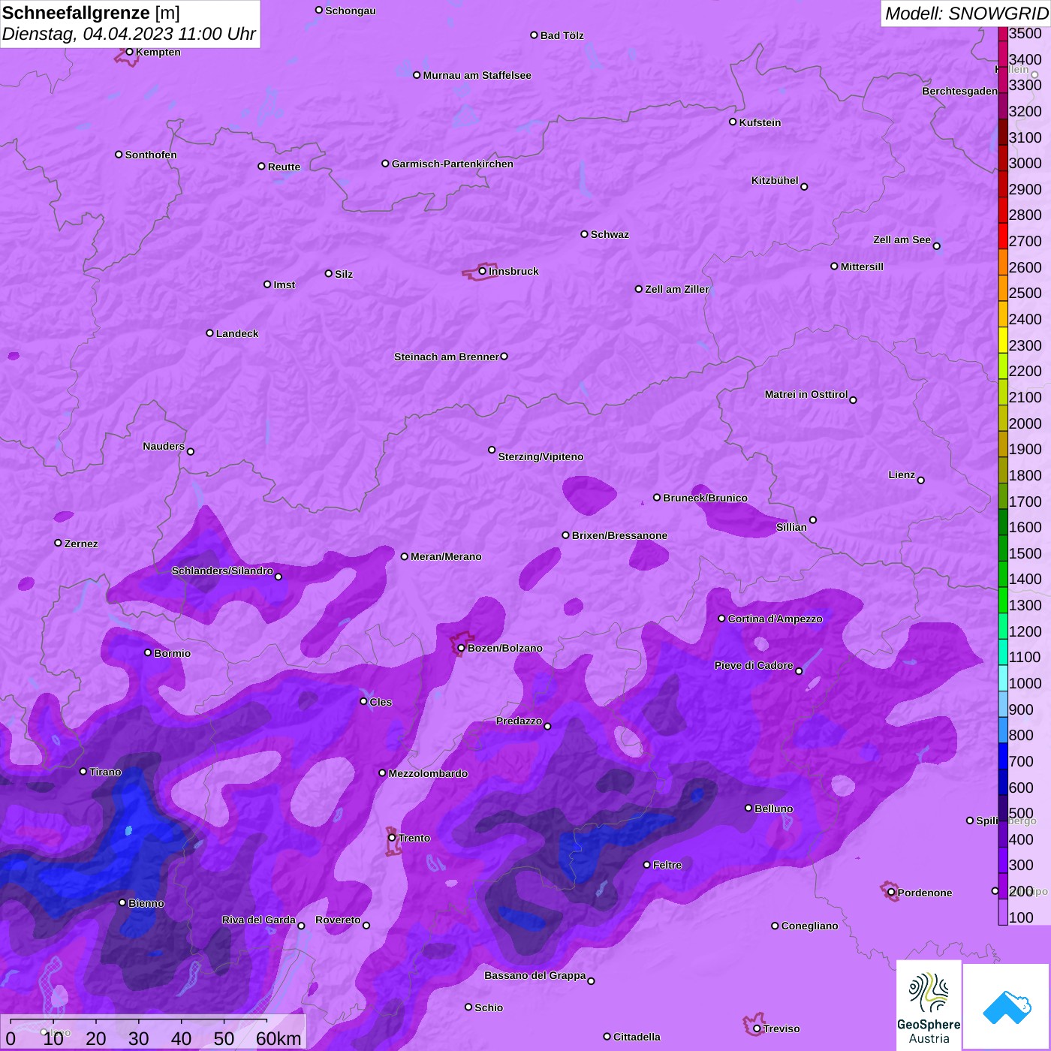Click the Bad Tölz label
1051x1051 pixels.
click(x=562, y=35)
